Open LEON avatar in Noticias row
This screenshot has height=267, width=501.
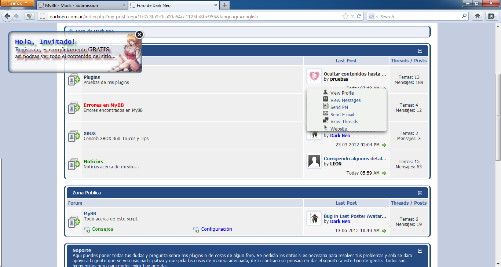point(314,161)
